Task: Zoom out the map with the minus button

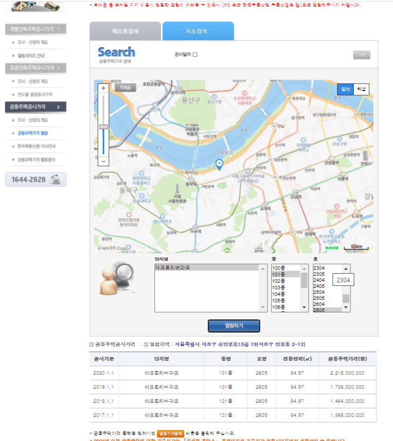Action: point(103,161)
